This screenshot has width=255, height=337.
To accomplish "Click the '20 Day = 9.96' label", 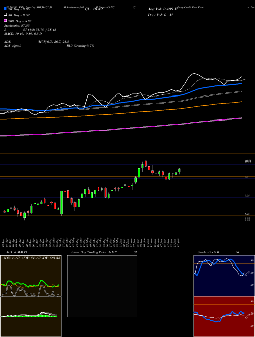I will [x=20, y=9].
